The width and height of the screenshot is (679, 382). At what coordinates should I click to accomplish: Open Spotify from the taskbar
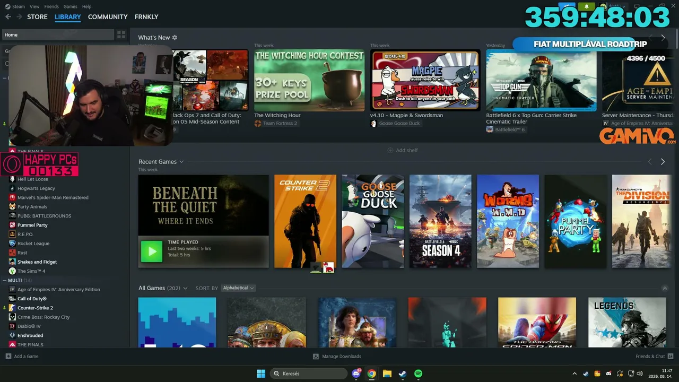pyautogui.click(x=418, y=374)
